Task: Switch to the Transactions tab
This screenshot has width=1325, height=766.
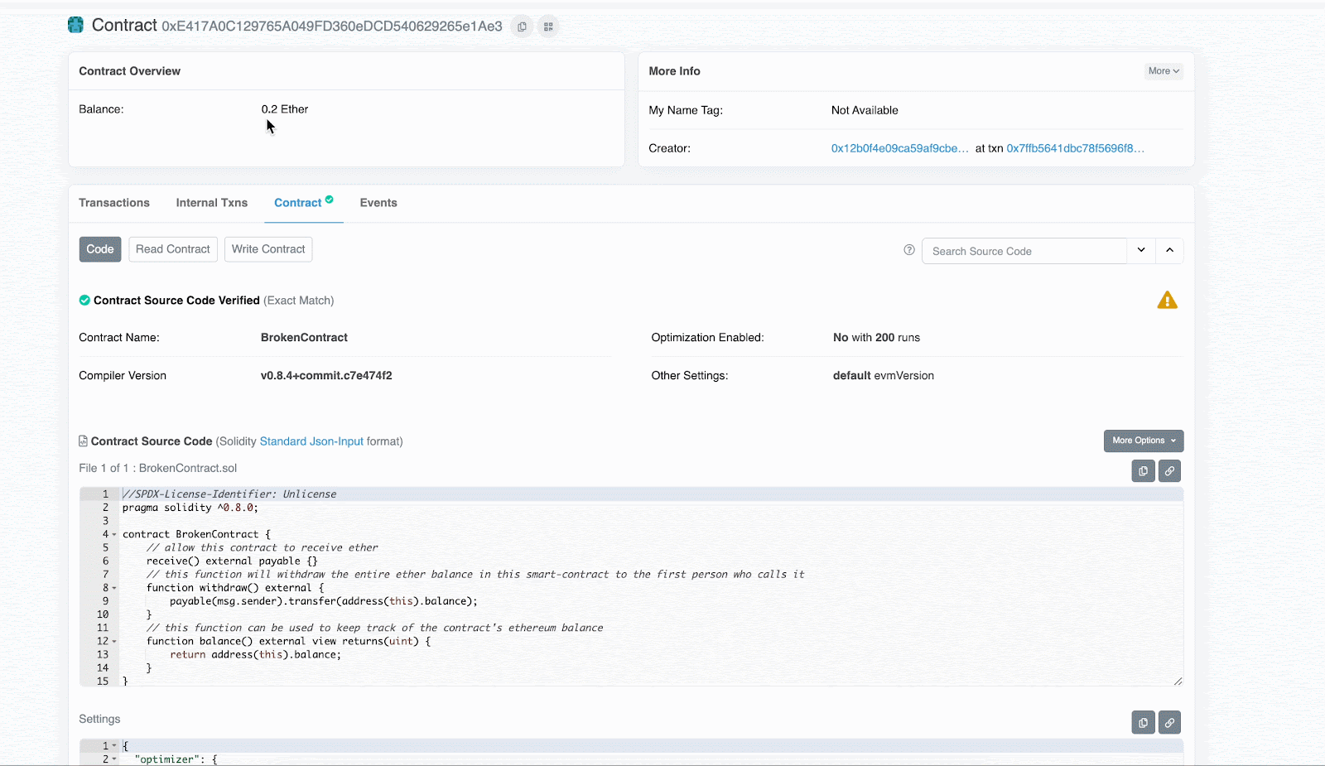Action: [x=114, y=203]
